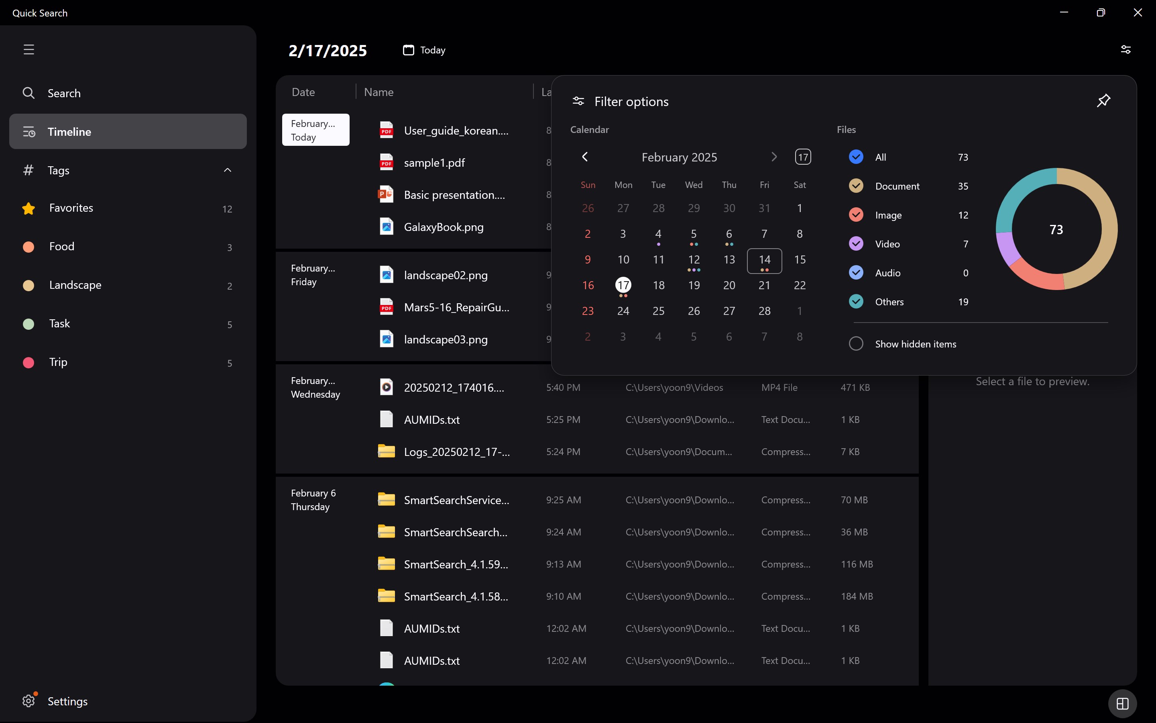
Task: Uncheck the Document file type filter
Action: (x=855, y=186)
